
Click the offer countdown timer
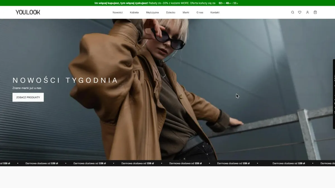[x=228, y=3]
